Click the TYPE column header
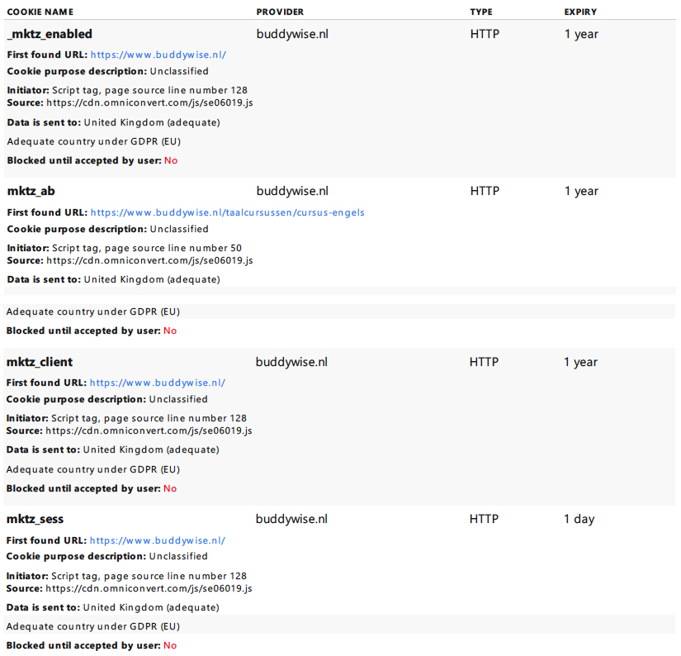 (x=481, y=12)
